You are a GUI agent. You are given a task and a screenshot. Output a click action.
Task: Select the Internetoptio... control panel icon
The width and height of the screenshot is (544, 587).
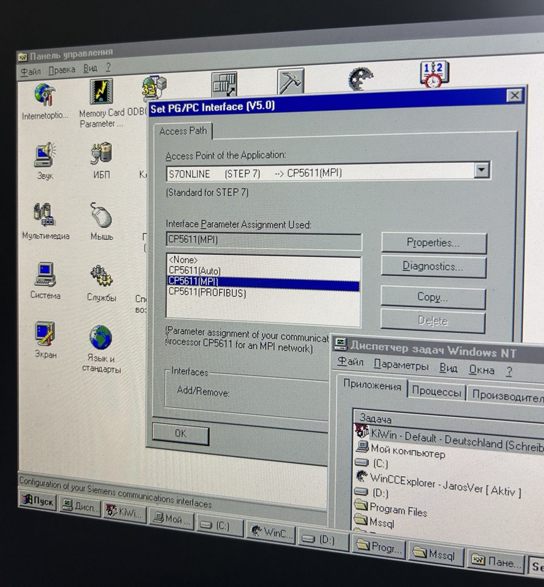coord(45,94)
